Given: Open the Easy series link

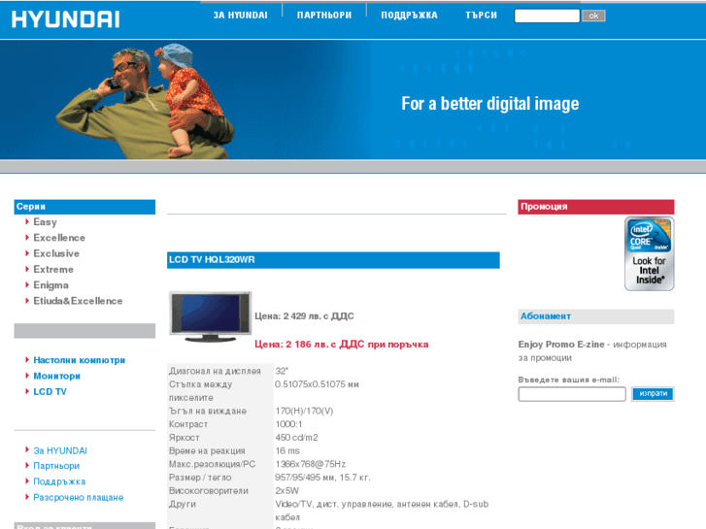Looking at the screenshot, I should tap(45, 222).
